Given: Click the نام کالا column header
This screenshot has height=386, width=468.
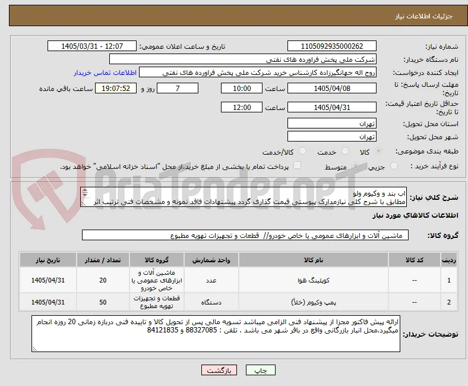Looking at the screenshot, I should point(314,260).
